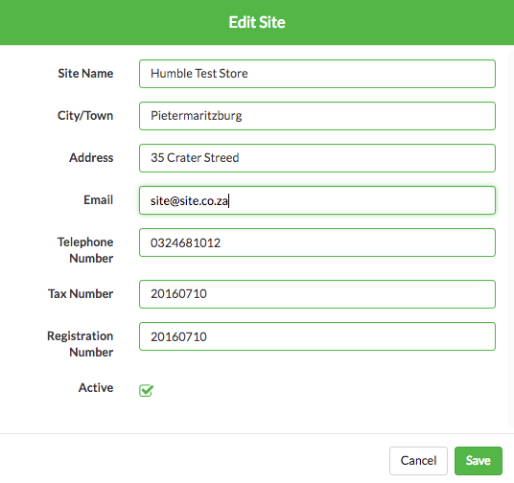Untick the Active checkbox

[146, 390]
